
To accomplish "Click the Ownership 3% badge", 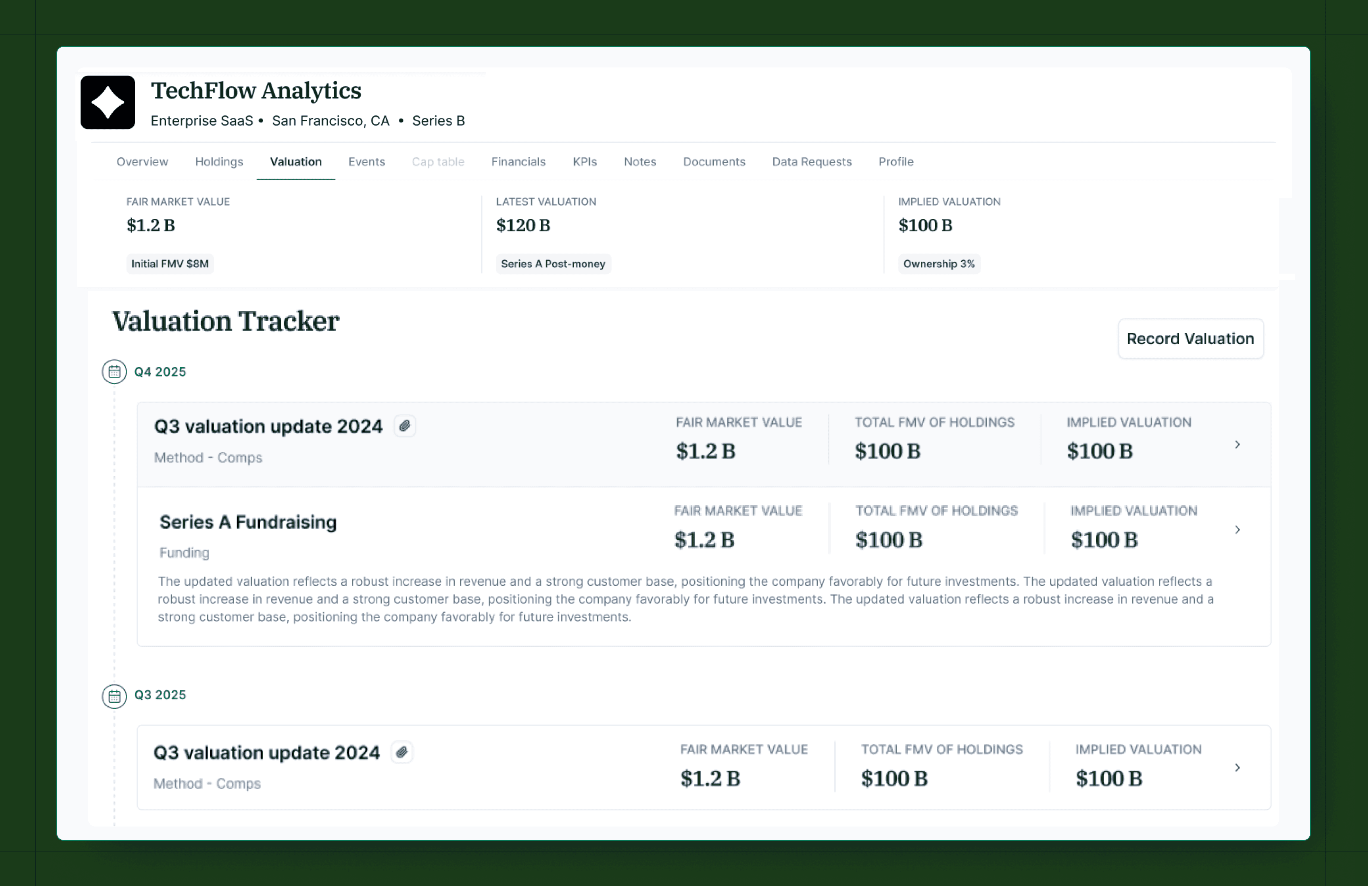I will tap(939, 264).
